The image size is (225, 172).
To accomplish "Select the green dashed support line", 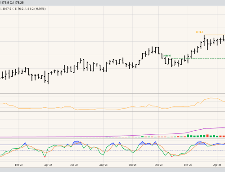I will [x=198, y=58].
